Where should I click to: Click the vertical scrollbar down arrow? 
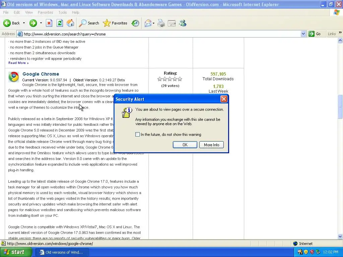point(340,237)
